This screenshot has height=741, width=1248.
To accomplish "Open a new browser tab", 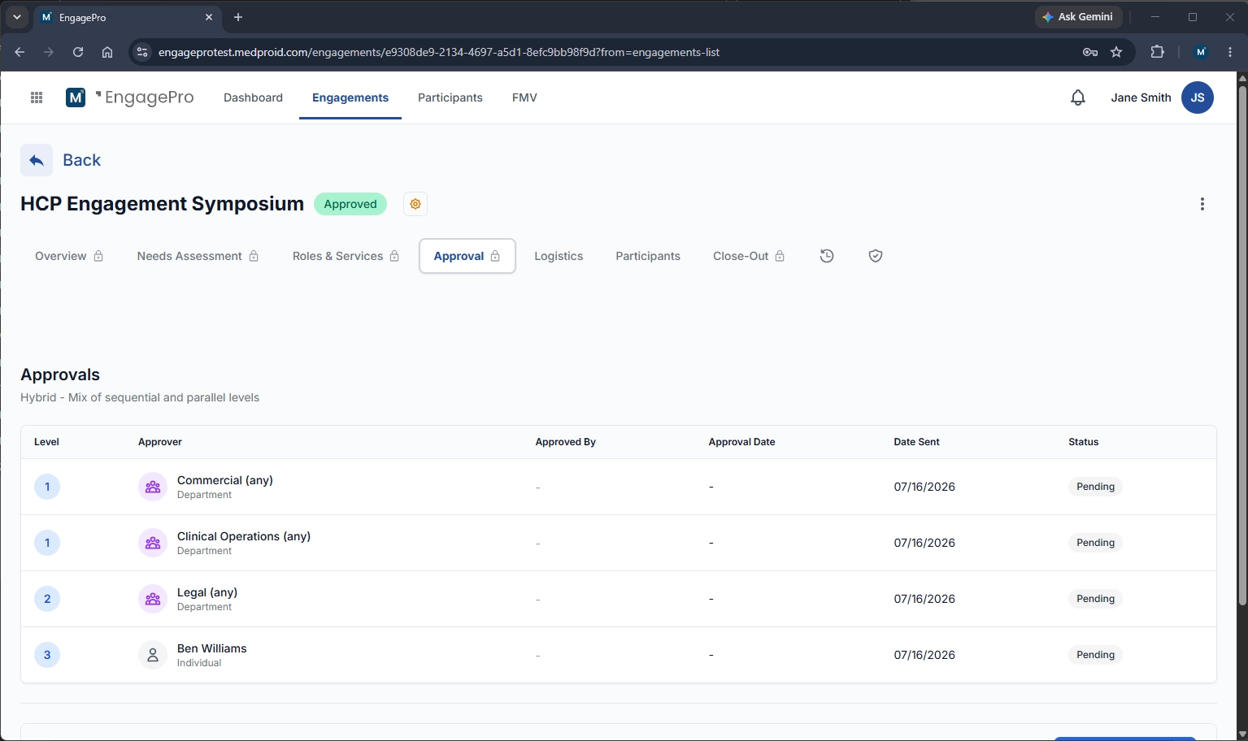I will (238, 17).
